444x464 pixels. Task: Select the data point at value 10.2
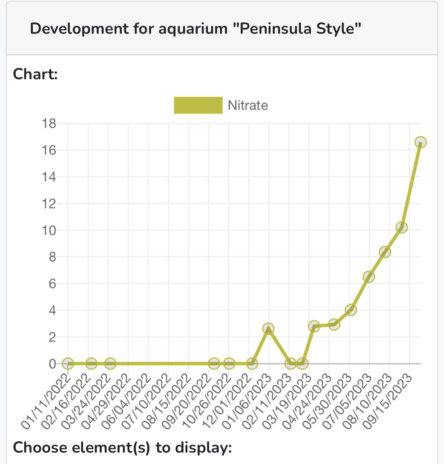[401, 227]
